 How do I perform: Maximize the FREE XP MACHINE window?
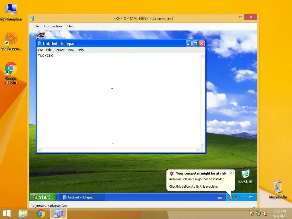point(241,17)
